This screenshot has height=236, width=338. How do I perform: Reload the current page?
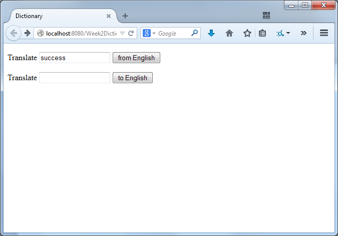(x=131, y=34)
